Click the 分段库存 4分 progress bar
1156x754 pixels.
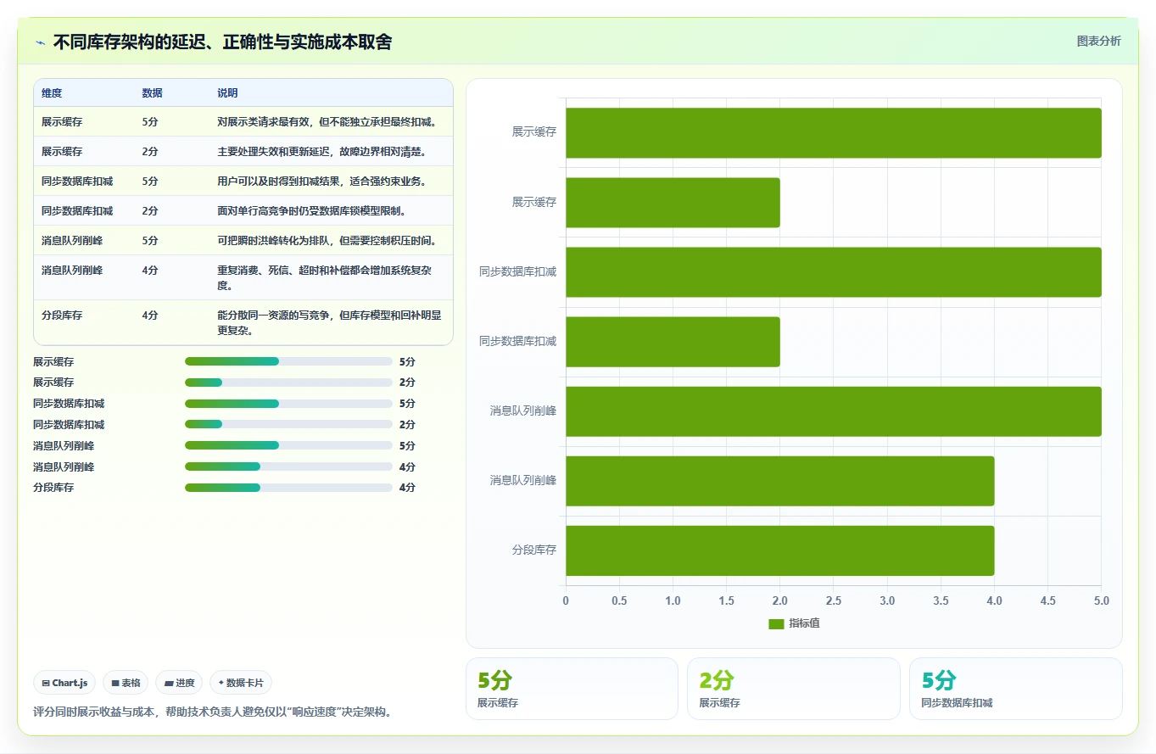click(288, 488)
